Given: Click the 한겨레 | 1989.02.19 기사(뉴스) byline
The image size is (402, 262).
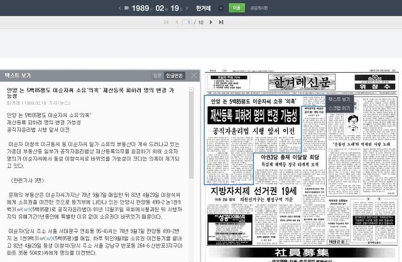Looking at the screenshot, I should 38,103.
